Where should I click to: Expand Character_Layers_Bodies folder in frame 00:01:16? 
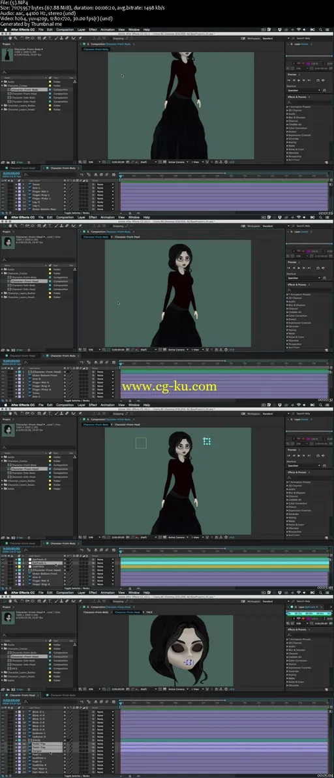(3, 106)
